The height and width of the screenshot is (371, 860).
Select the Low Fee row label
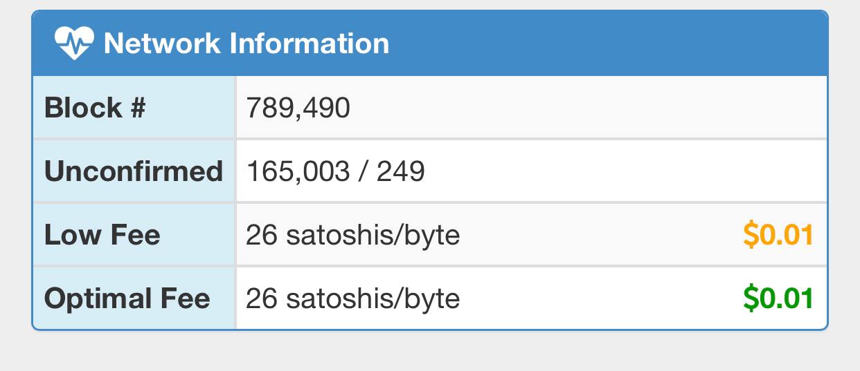pos(102,236)
